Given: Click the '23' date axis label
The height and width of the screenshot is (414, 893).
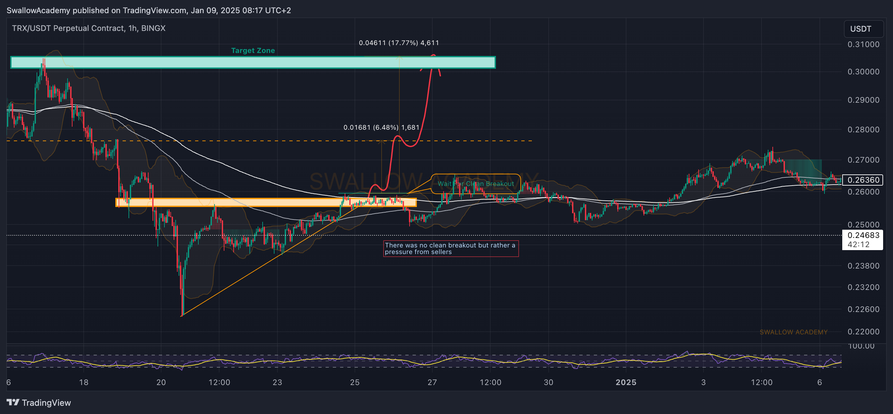Looking at the screenshot, I should (x=277, y=382).
